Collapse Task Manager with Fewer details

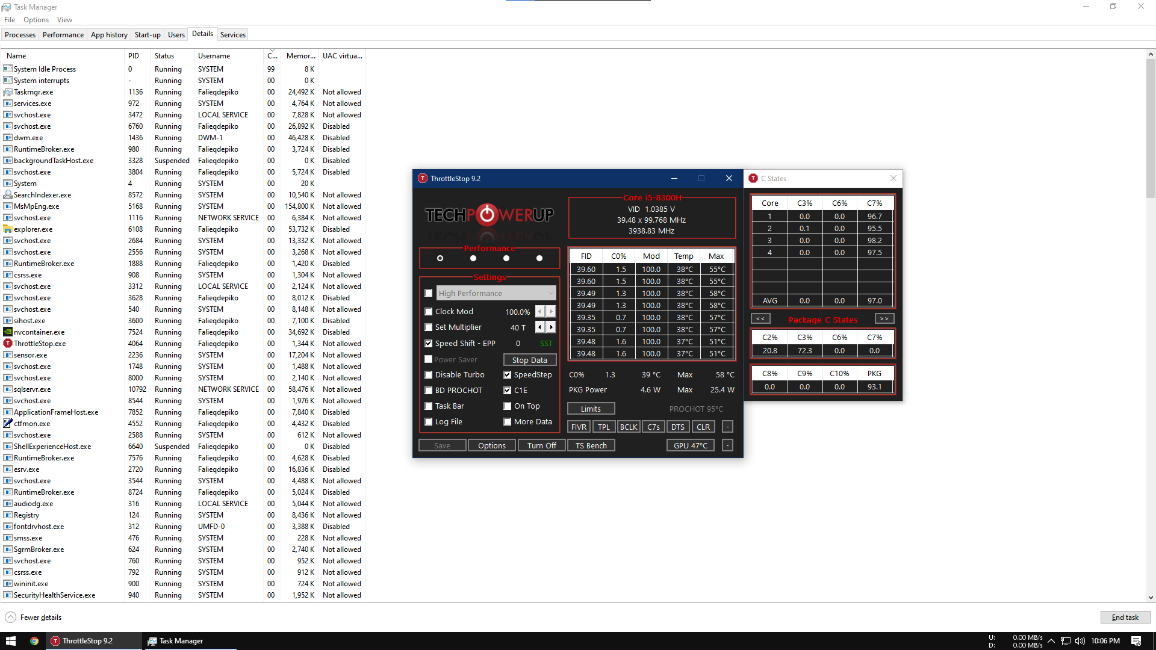click(x=34, y=617)
